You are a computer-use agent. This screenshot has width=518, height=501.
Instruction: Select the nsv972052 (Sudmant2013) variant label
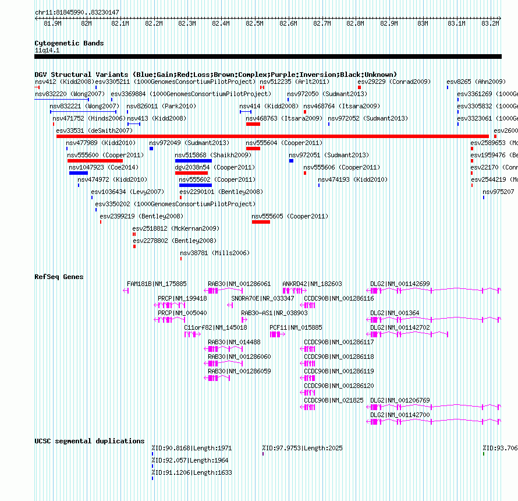pos(368,118)
